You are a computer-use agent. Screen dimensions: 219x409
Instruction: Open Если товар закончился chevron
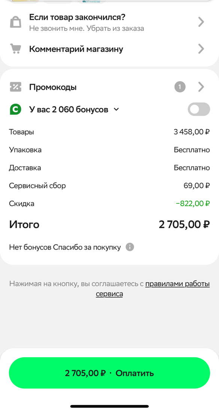click(x=201, y=22)
